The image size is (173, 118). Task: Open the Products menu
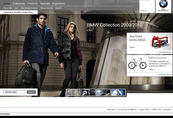tap(33, 3)
